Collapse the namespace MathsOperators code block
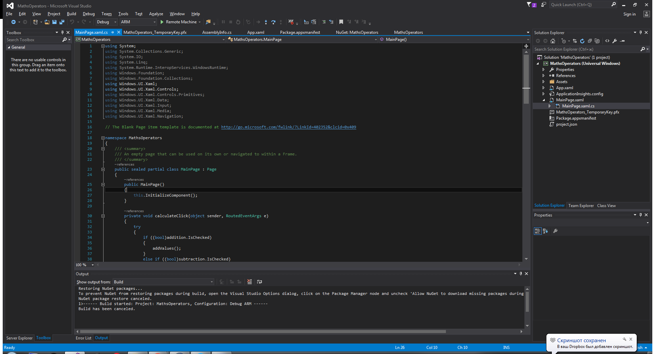This screenshot has height=354, width=655. (x=103, y=138)
